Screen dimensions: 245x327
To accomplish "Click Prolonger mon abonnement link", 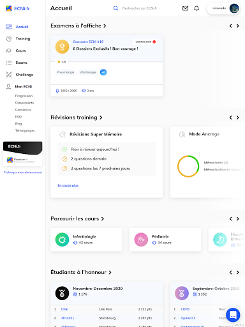I will (23, 172).
